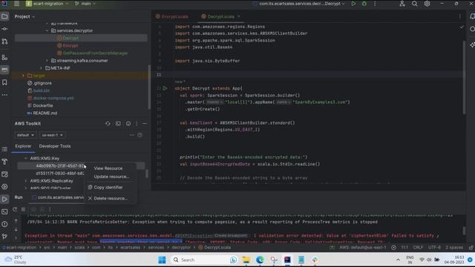The width and height of the screenshot is (475, 267).
Task: Open the Terminal tool window icon
Action: pos(4,211)
